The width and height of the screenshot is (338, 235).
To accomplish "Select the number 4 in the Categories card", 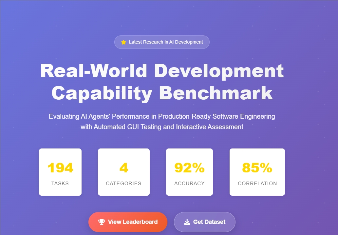I will pos(123,168).
